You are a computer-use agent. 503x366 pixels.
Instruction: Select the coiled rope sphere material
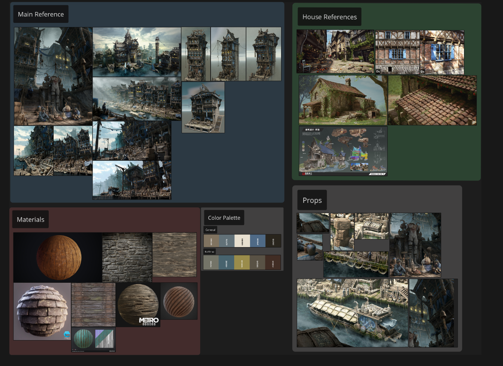point(179,301)
